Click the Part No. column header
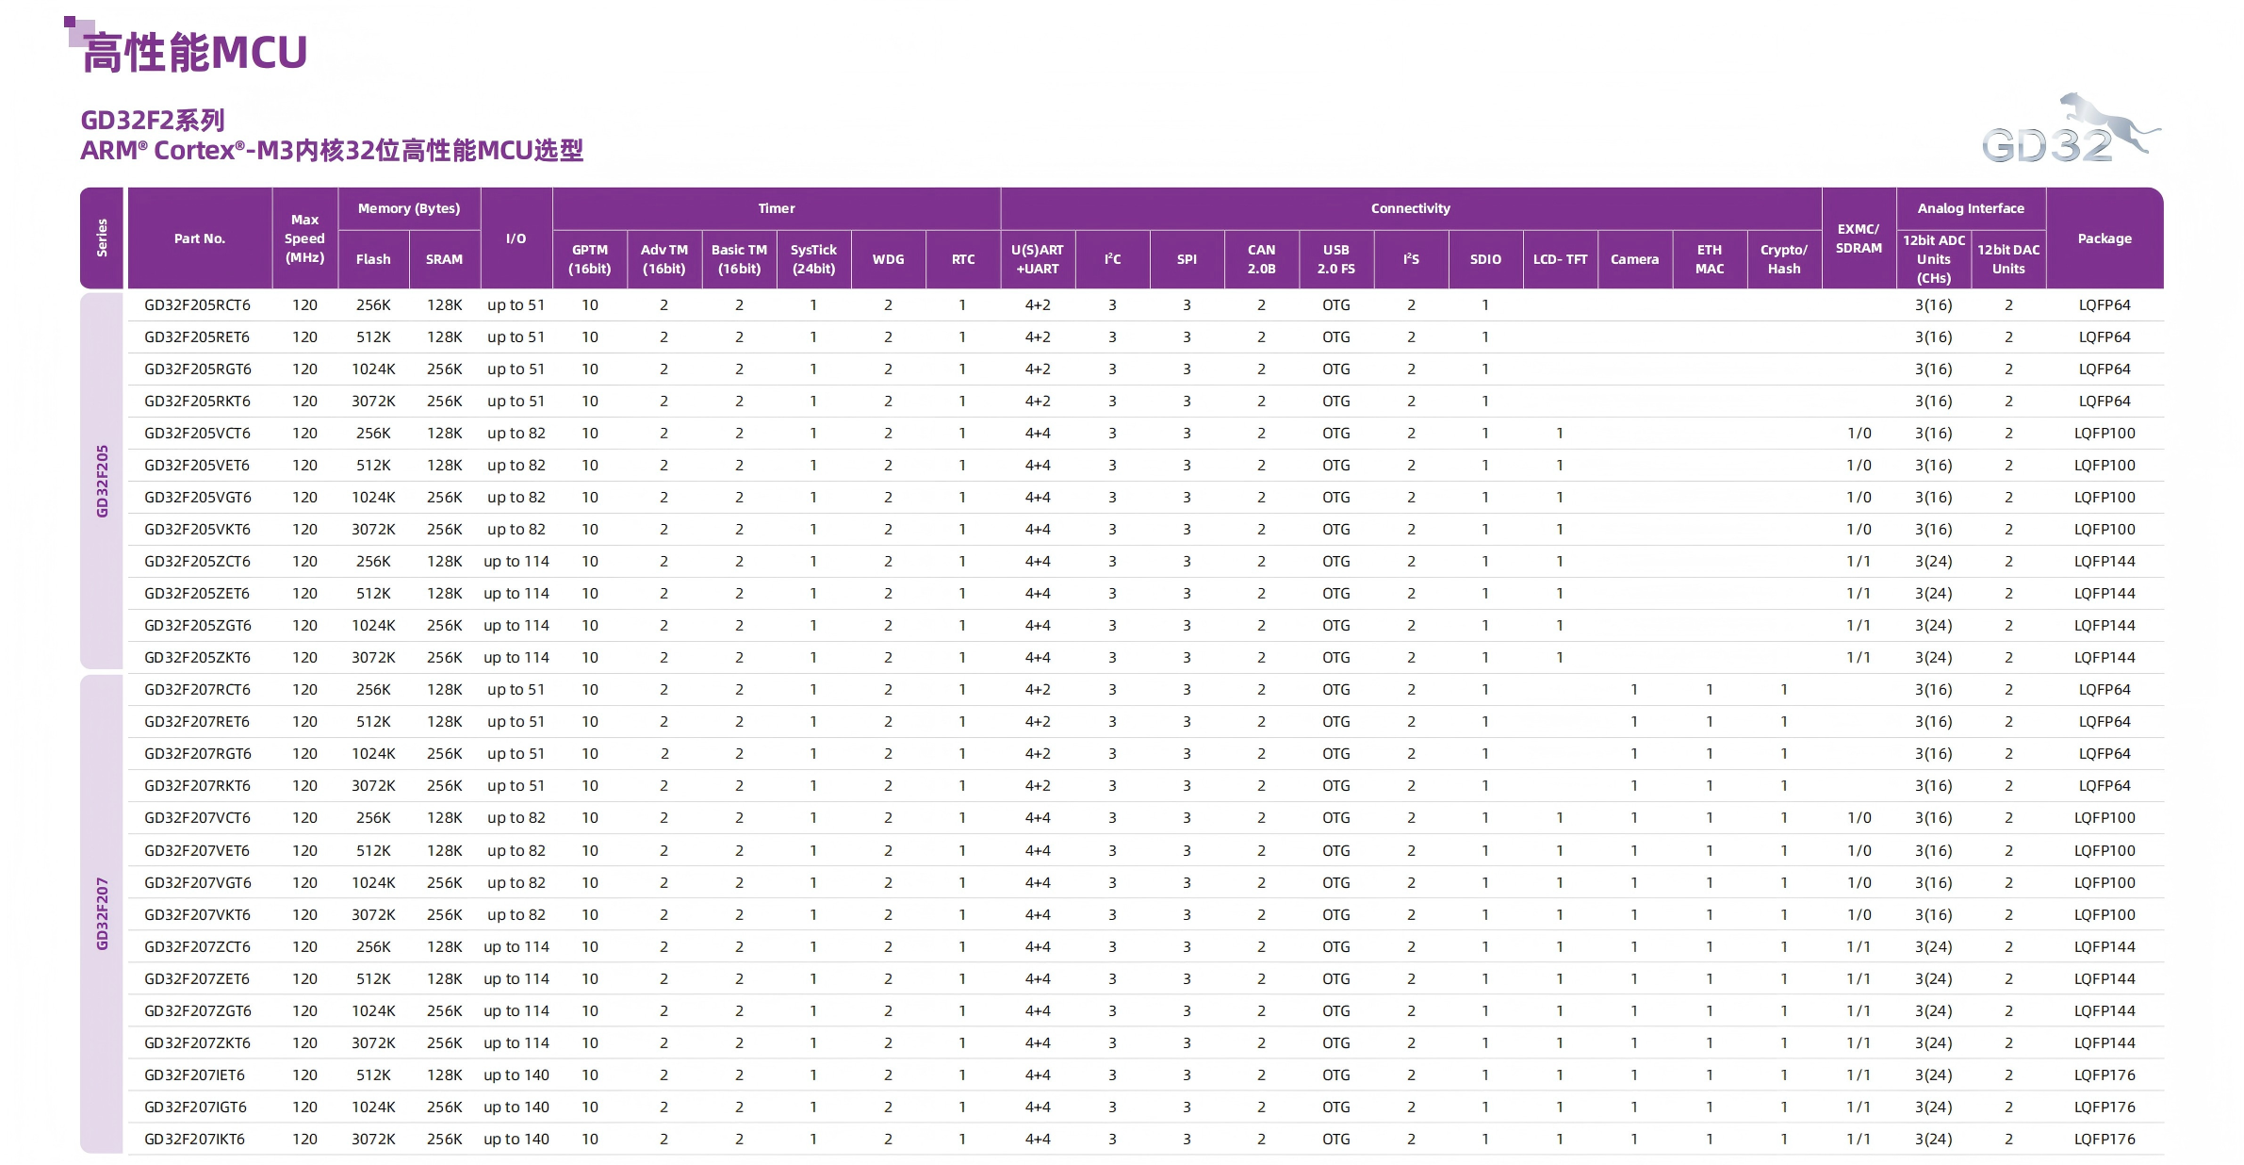This screenshot has width=2244, height=1165. point(200,238)
